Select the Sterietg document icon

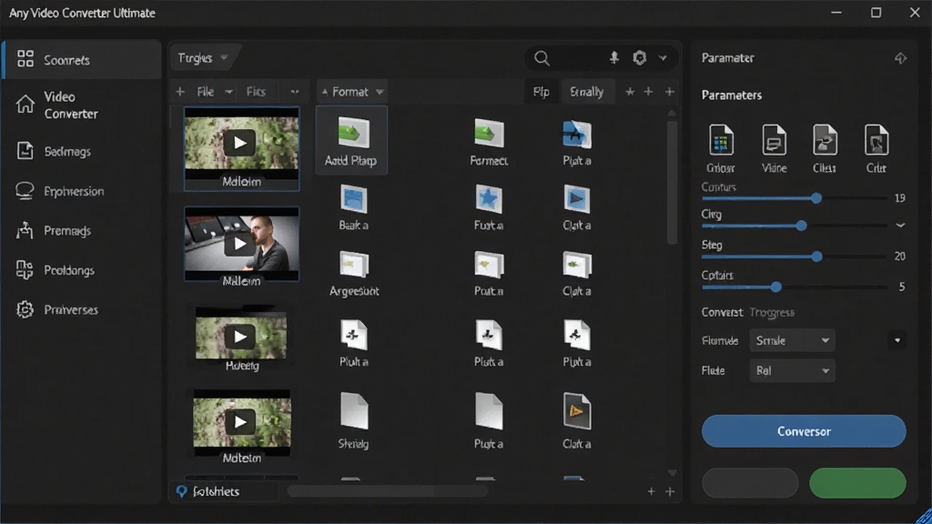click(x=354, y=420)
